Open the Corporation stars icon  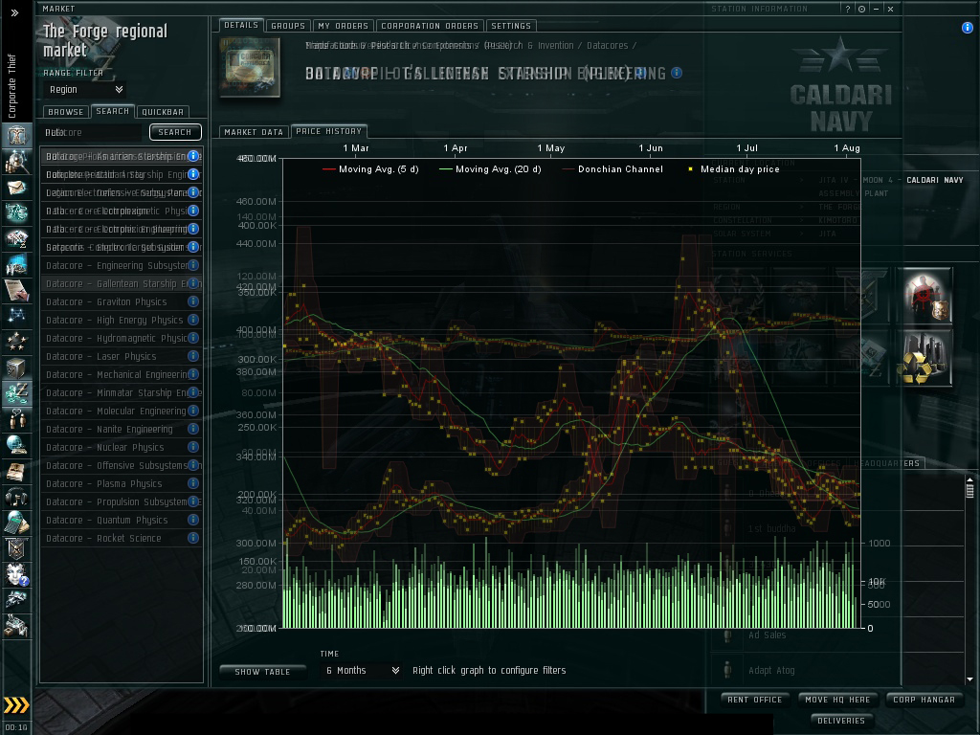coord(16,342)
